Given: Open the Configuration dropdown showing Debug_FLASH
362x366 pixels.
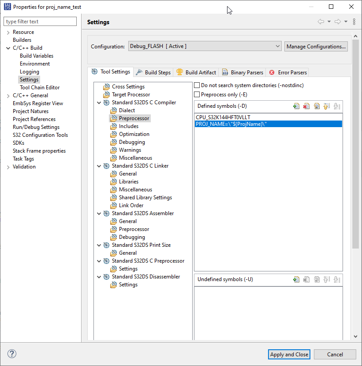Looking at the screenshot, I should [x=277, y=46].
